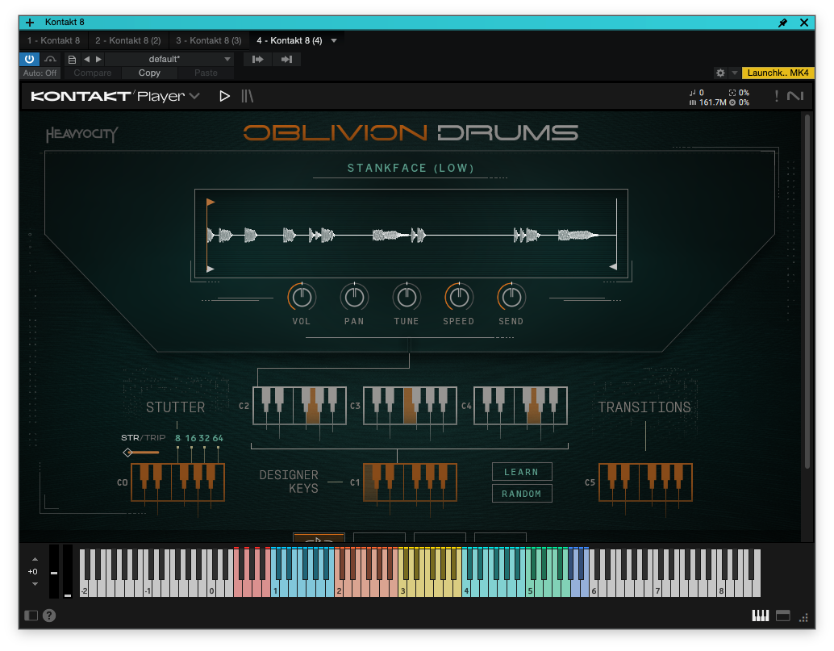This screenshot has width=834, height=651.
Task: Select stutter rate 64
Action: coord(218,438)
